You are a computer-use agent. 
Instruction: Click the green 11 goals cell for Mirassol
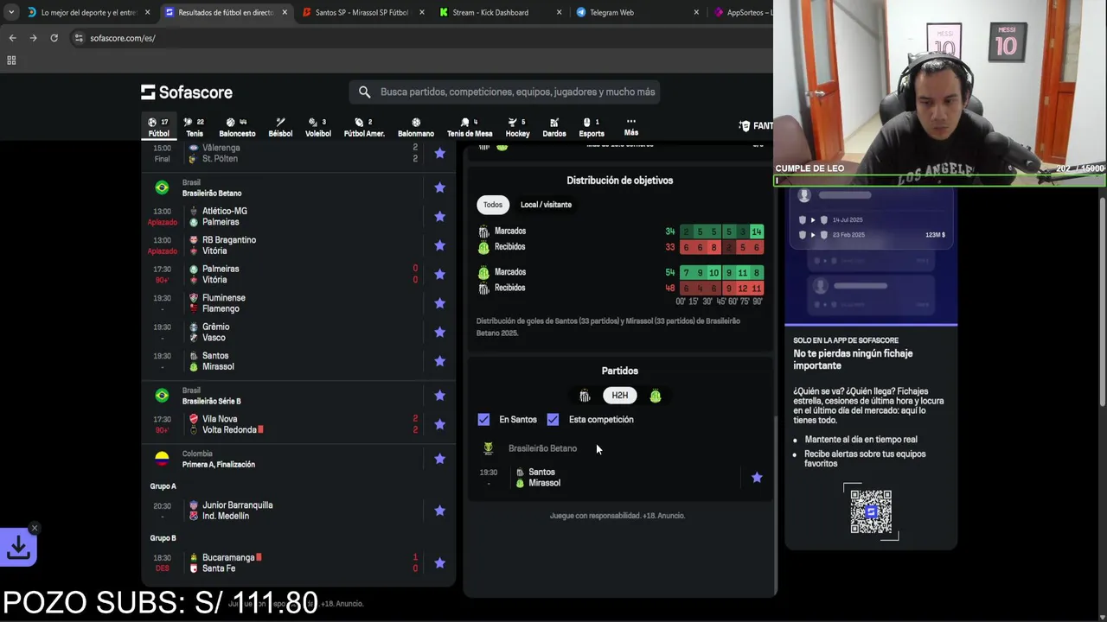coord(742,273)
